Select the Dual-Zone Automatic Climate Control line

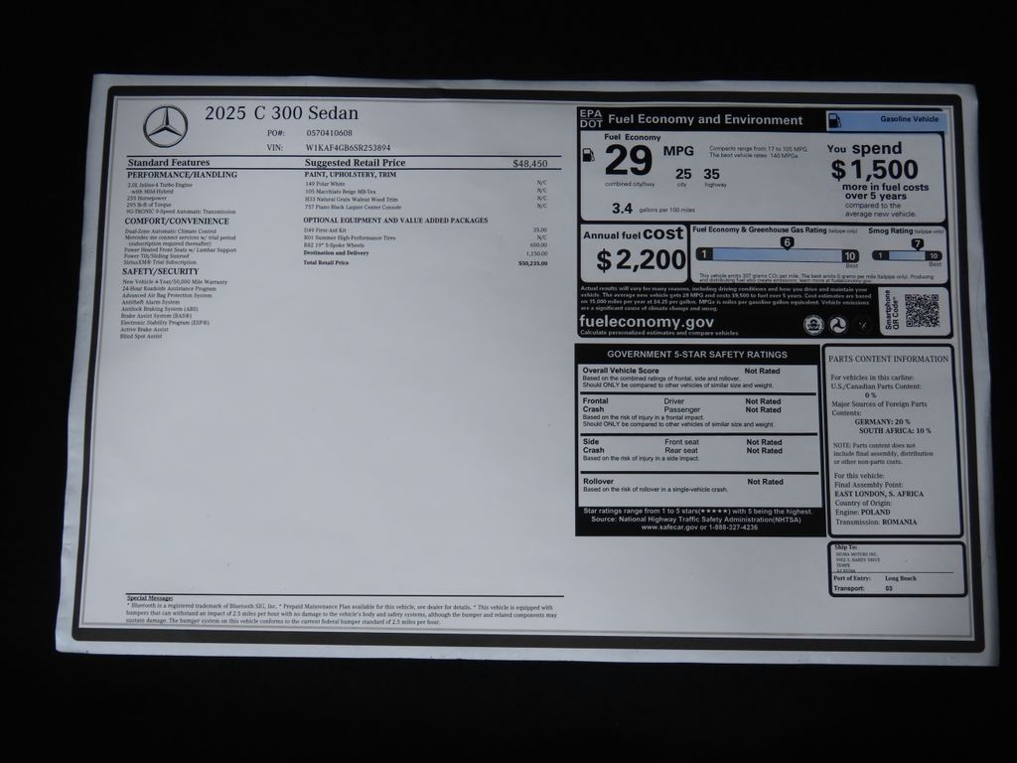(x=171, y=230)
